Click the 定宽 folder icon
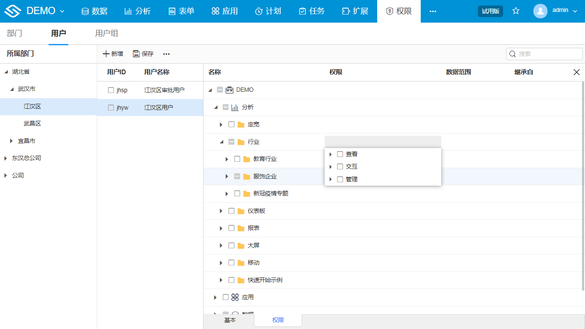585x329 pixels. [x=241, y=125]
